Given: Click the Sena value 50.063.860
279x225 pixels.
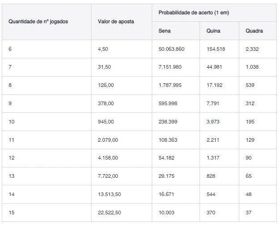Looking at the screenshot, I should coord(171,49).
